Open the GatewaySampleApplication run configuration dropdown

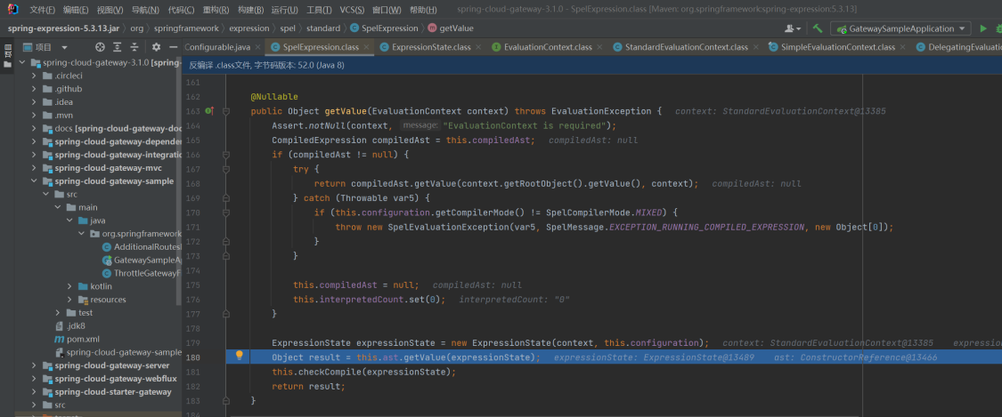point(900,28)
